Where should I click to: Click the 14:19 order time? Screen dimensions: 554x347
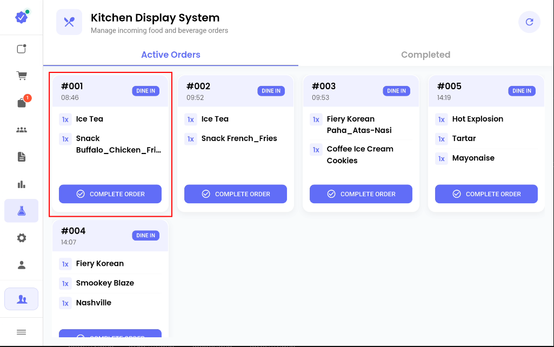coord(444,97)
